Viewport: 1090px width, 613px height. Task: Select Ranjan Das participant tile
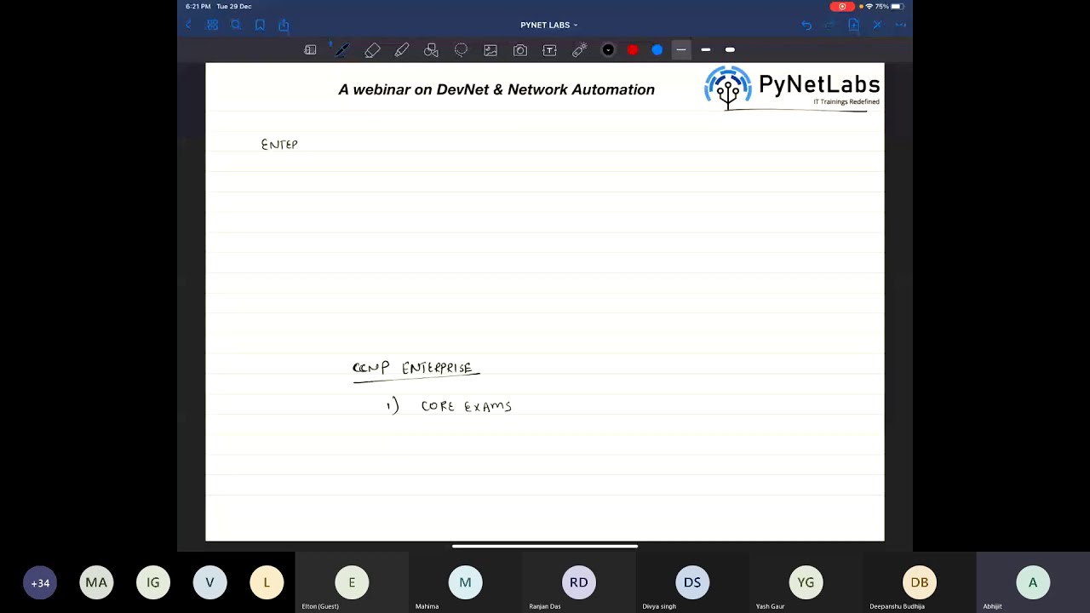[579, 582]
